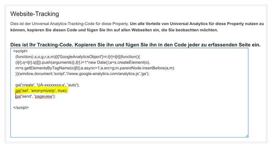274x149 pixels.
Task: Click the google-analytics.com/analytics.js line
Action: pos(82,74)
